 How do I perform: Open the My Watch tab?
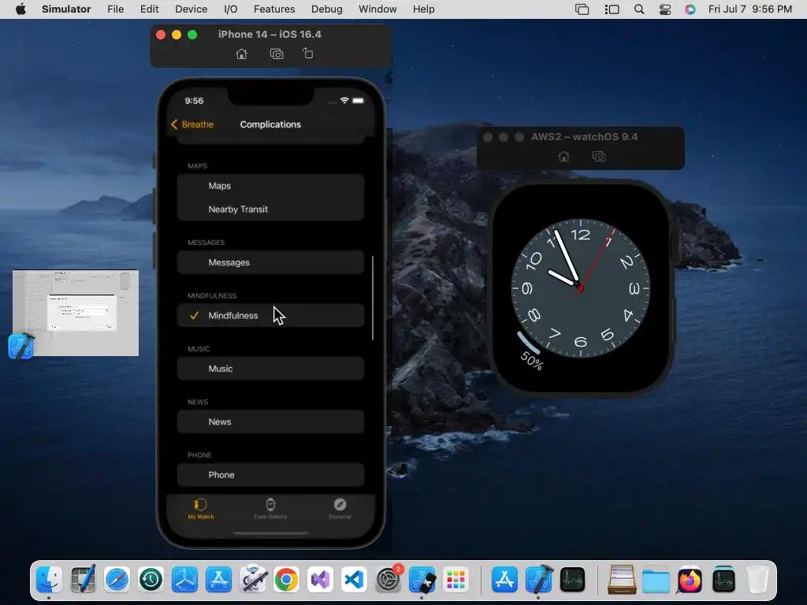tap(201, 509)
